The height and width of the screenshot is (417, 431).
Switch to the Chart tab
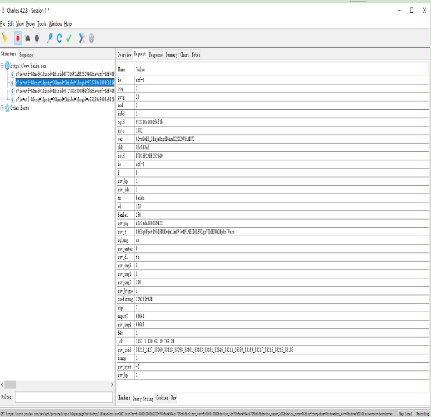pyautogui.click(x=184, y=54)
